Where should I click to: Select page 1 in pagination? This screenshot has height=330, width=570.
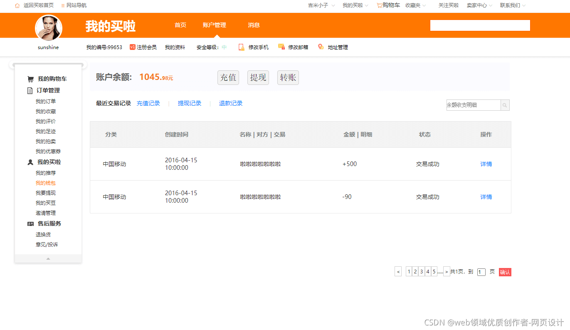pyautogui.click(x=409, y=272)
